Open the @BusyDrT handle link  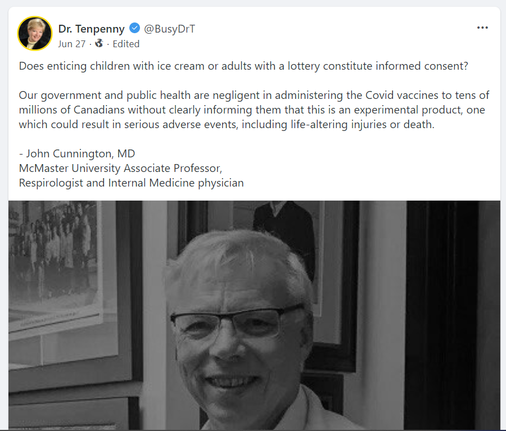pyautogui.click(x=169, y=29)
